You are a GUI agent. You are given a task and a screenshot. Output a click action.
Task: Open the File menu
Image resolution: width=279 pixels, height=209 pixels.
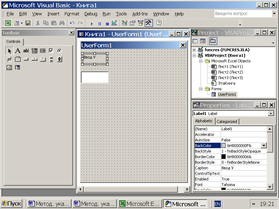click(10, 14)
